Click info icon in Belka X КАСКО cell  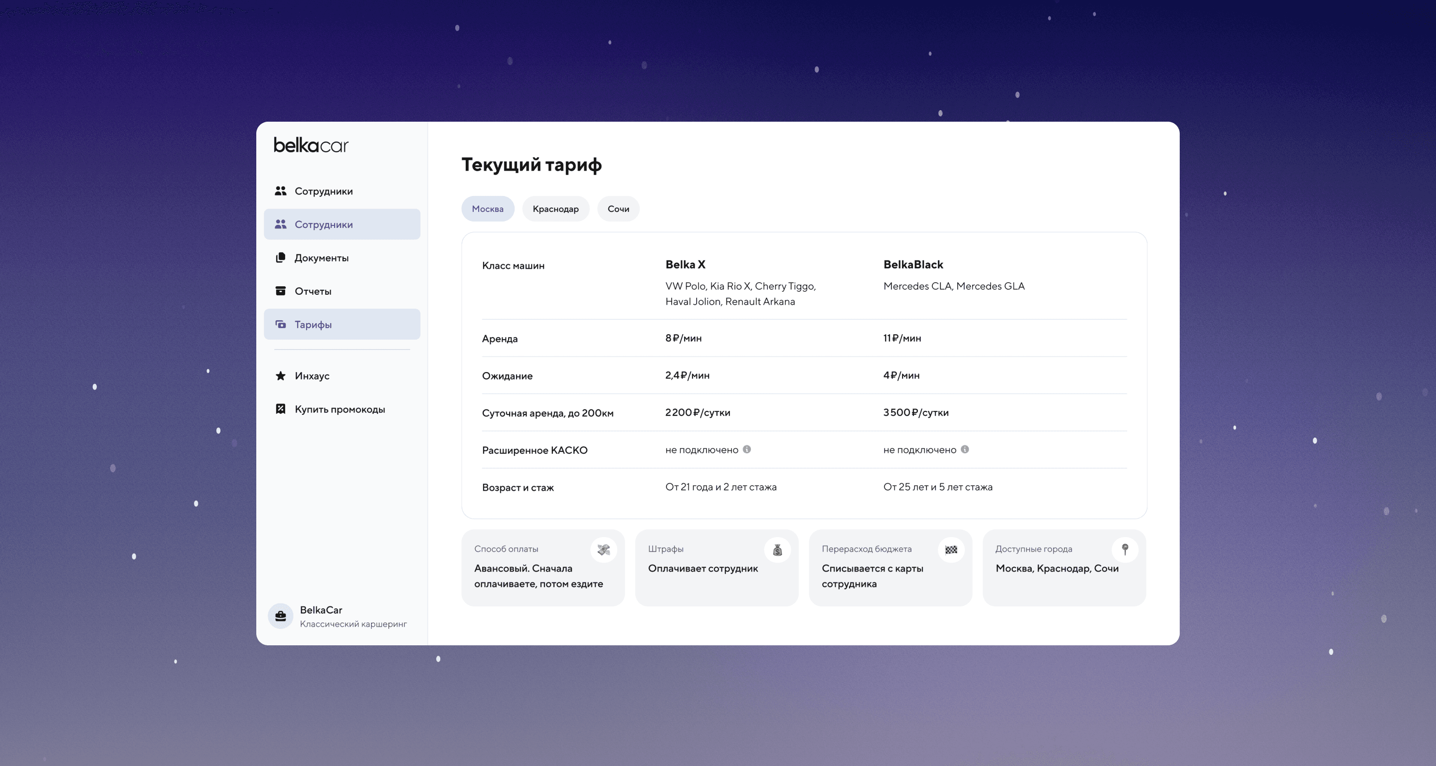click(x=747, y=449)
